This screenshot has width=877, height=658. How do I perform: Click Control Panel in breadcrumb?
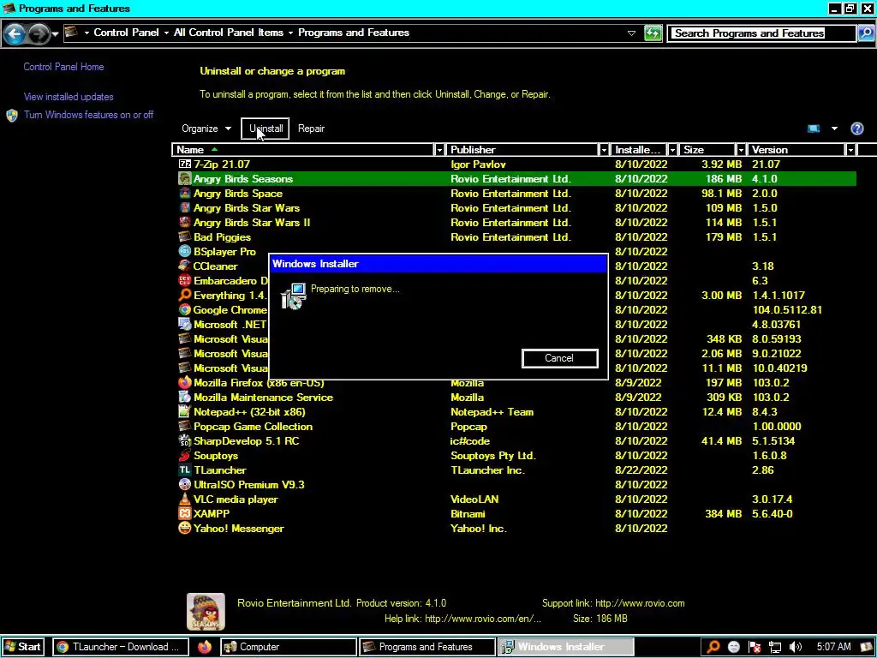click(126, 33)
